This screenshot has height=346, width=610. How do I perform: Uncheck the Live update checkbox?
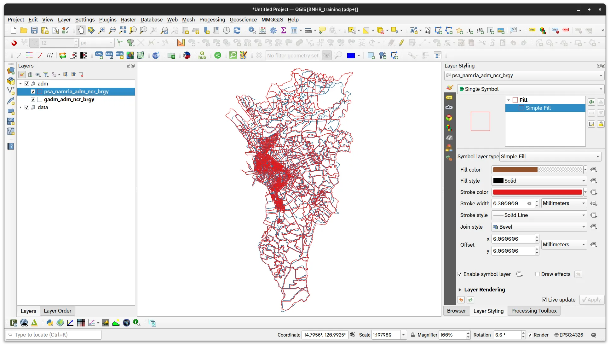(x=544, y=300)
